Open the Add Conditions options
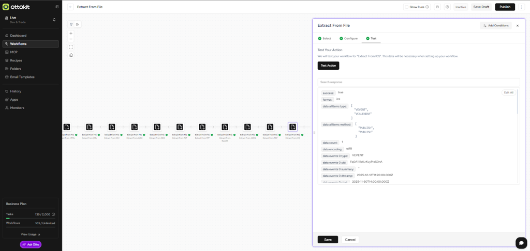530x251 pixels. coord(496,25)
